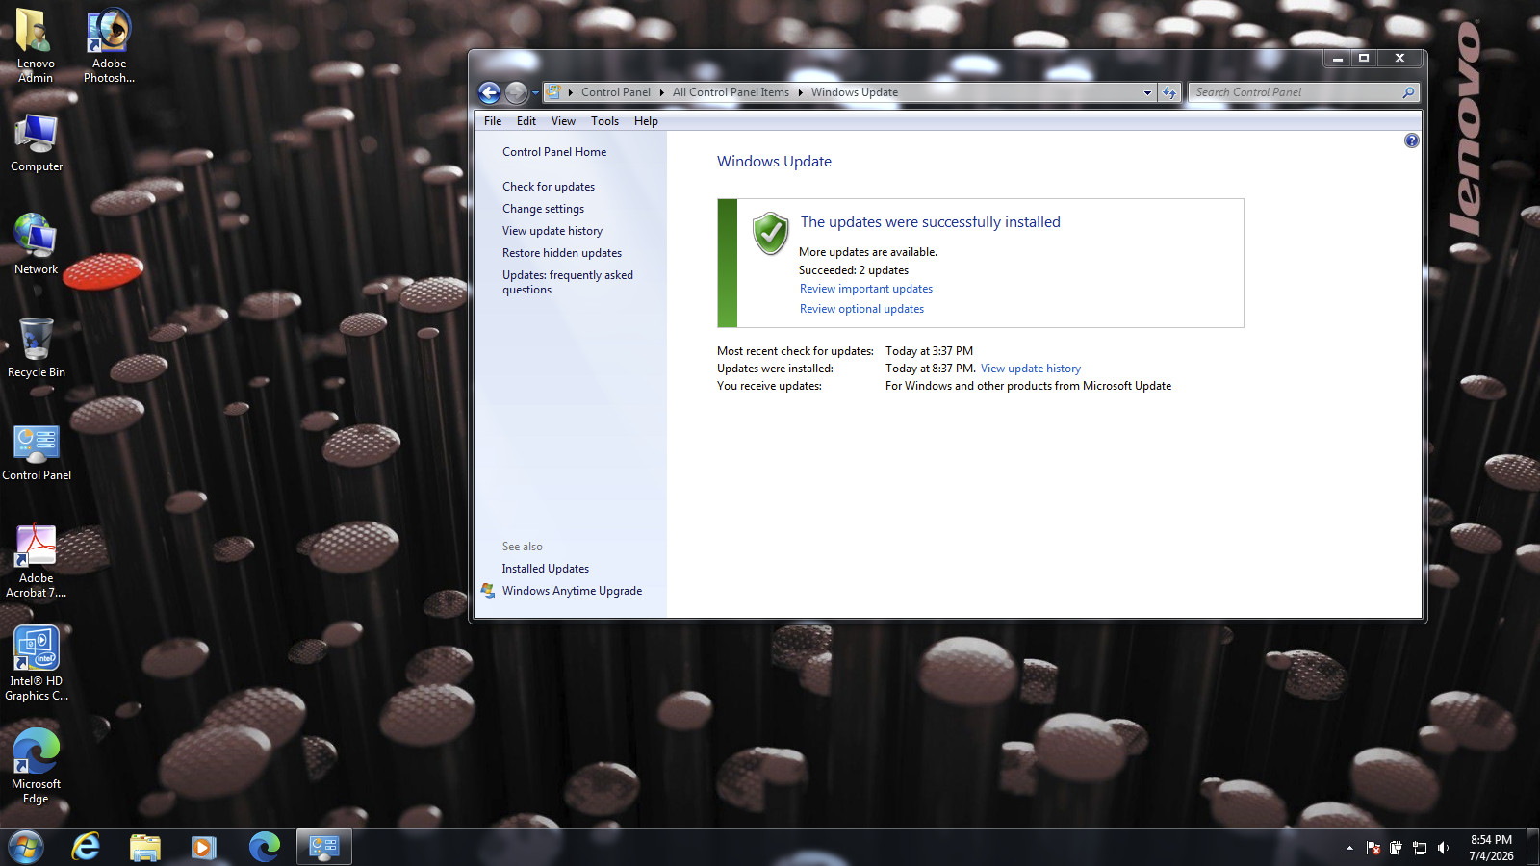Refresh the Windows Update page
Screen dimensions: 1540x866
tap(1168, 93)
